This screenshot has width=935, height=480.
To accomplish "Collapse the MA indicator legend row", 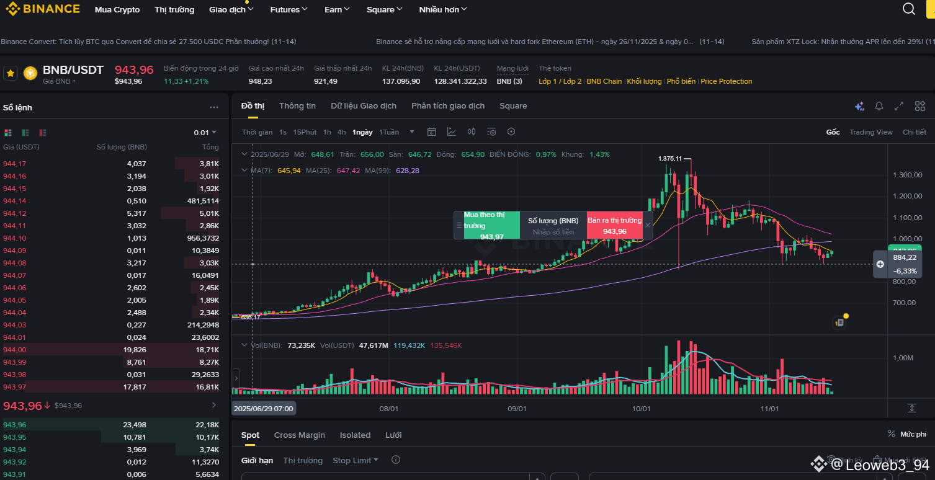I will (x=244, y=171).
